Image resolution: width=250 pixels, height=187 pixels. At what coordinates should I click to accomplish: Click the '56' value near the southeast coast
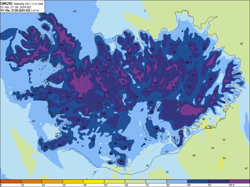203,119
